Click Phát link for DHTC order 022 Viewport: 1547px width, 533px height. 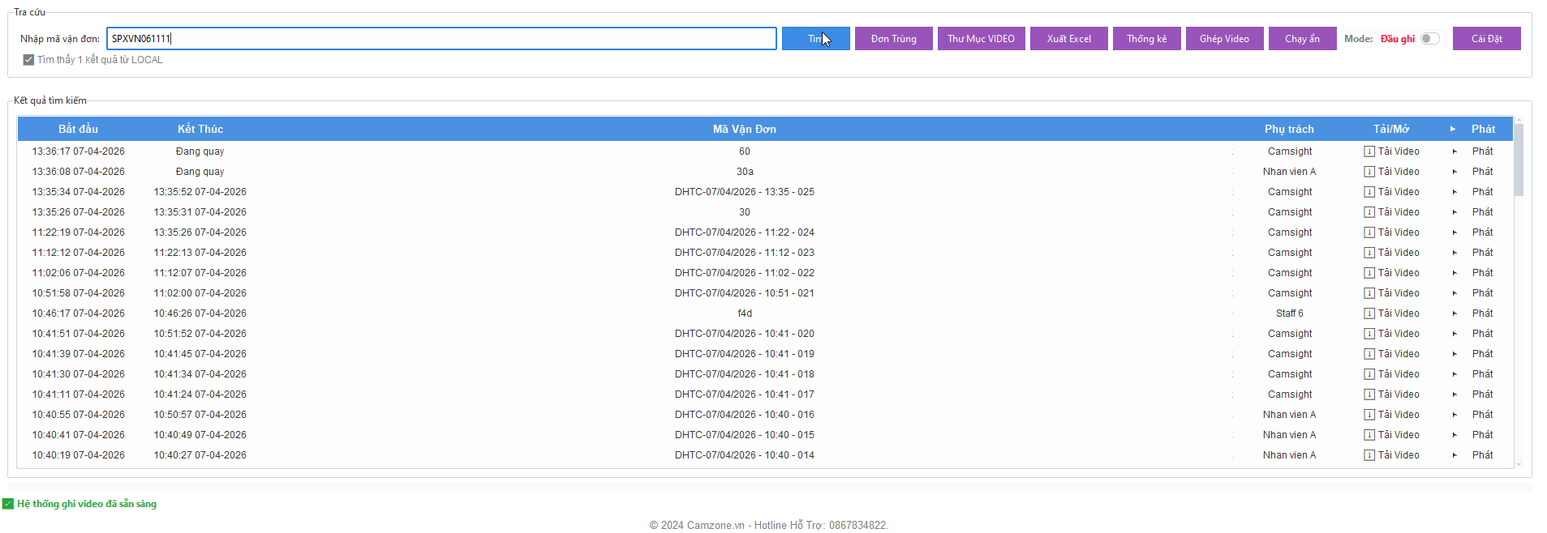pyautogui.click(x=1482, y=273)
